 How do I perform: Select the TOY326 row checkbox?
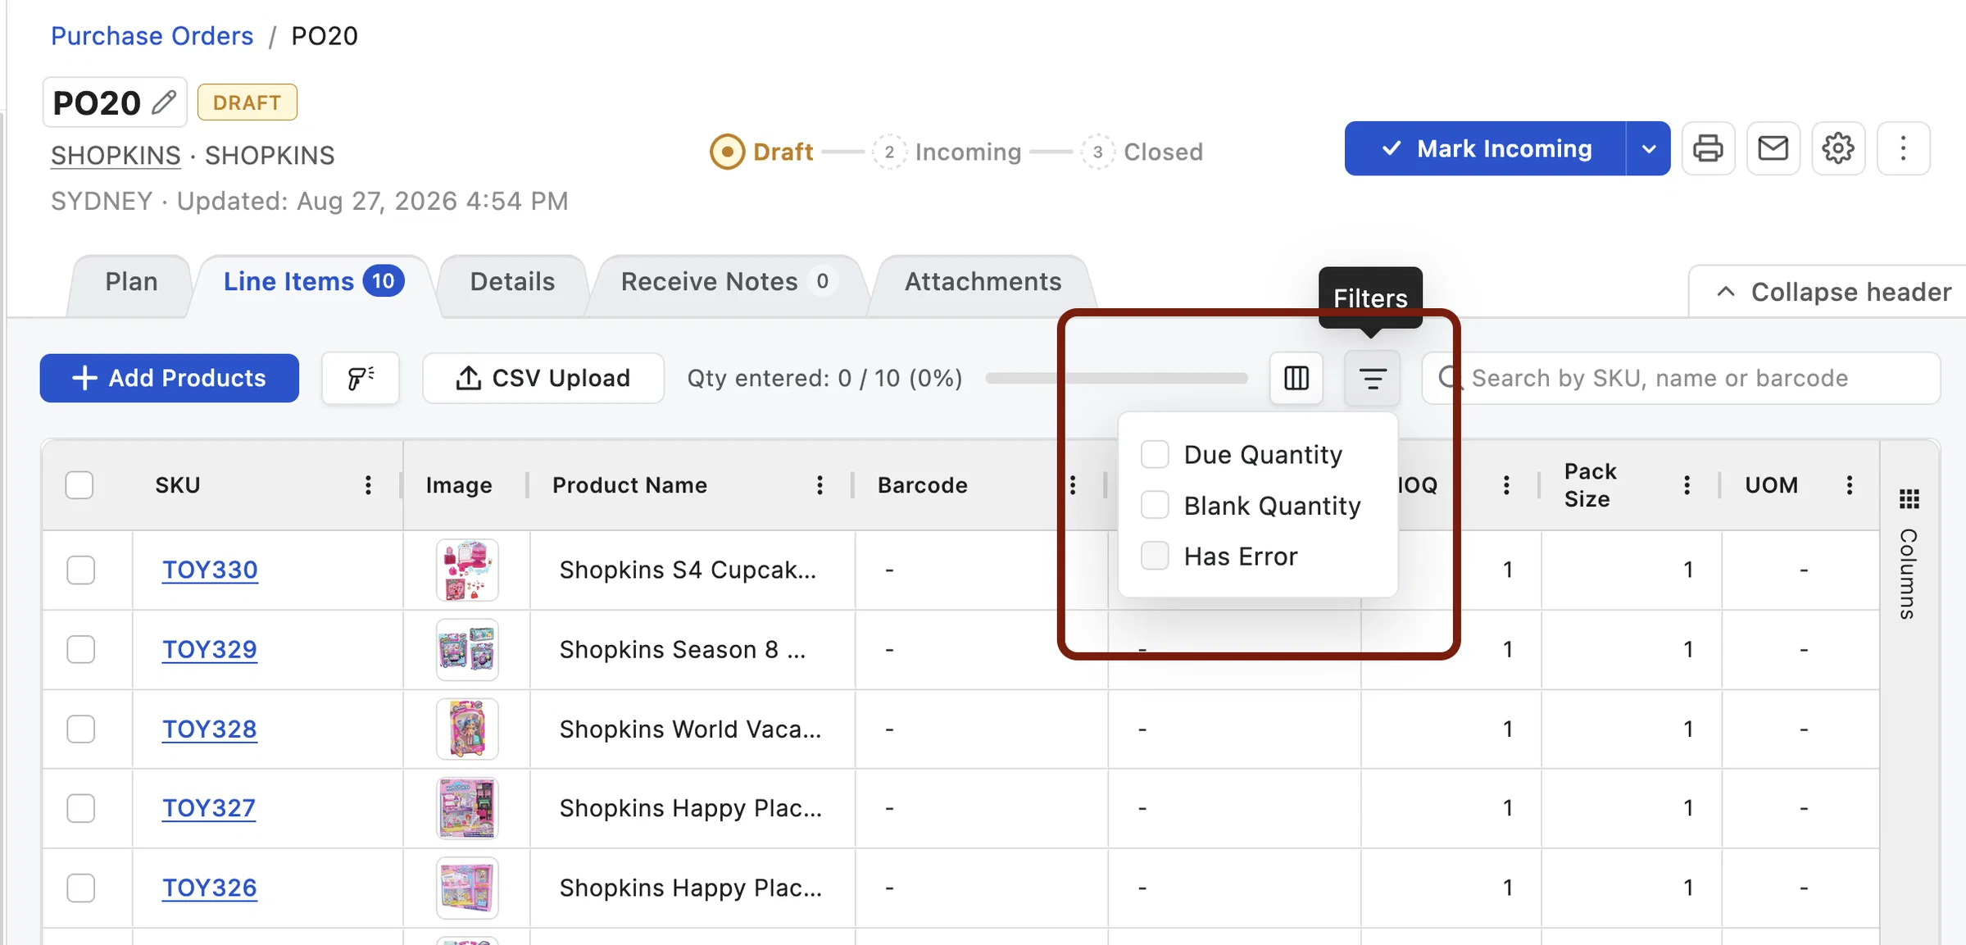[80, 888]
